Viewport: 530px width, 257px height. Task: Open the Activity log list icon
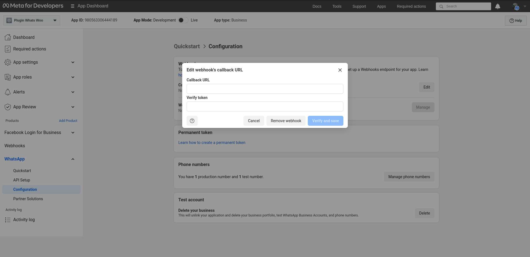tap(8, 220)
